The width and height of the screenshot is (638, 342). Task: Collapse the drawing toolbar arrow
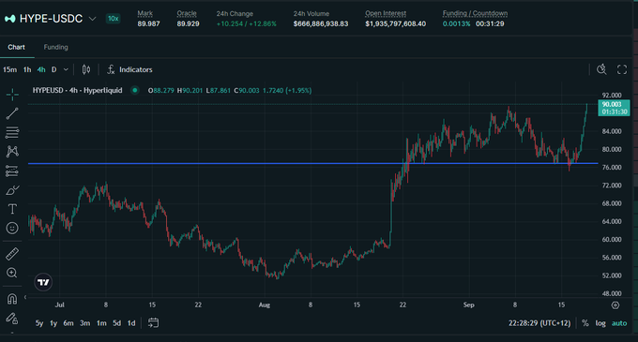tap(25, 297)
